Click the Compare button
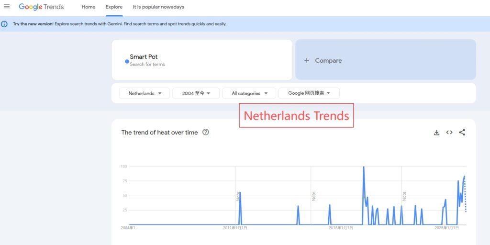 (328, 61)
